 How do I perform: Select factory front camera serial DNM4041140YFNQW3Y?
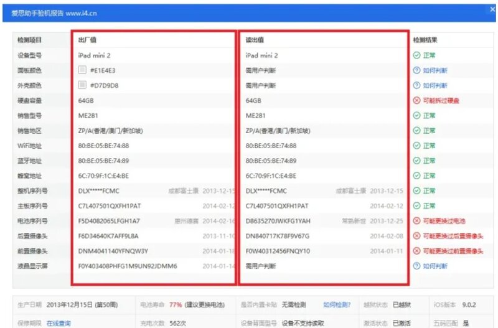point(113,251)
